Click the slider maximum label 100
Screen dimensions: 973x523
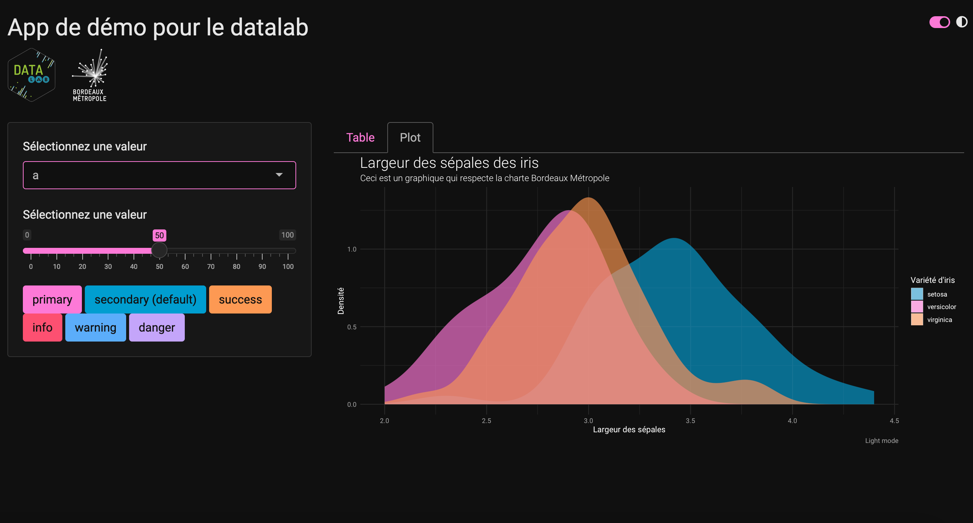coord(287,235)
